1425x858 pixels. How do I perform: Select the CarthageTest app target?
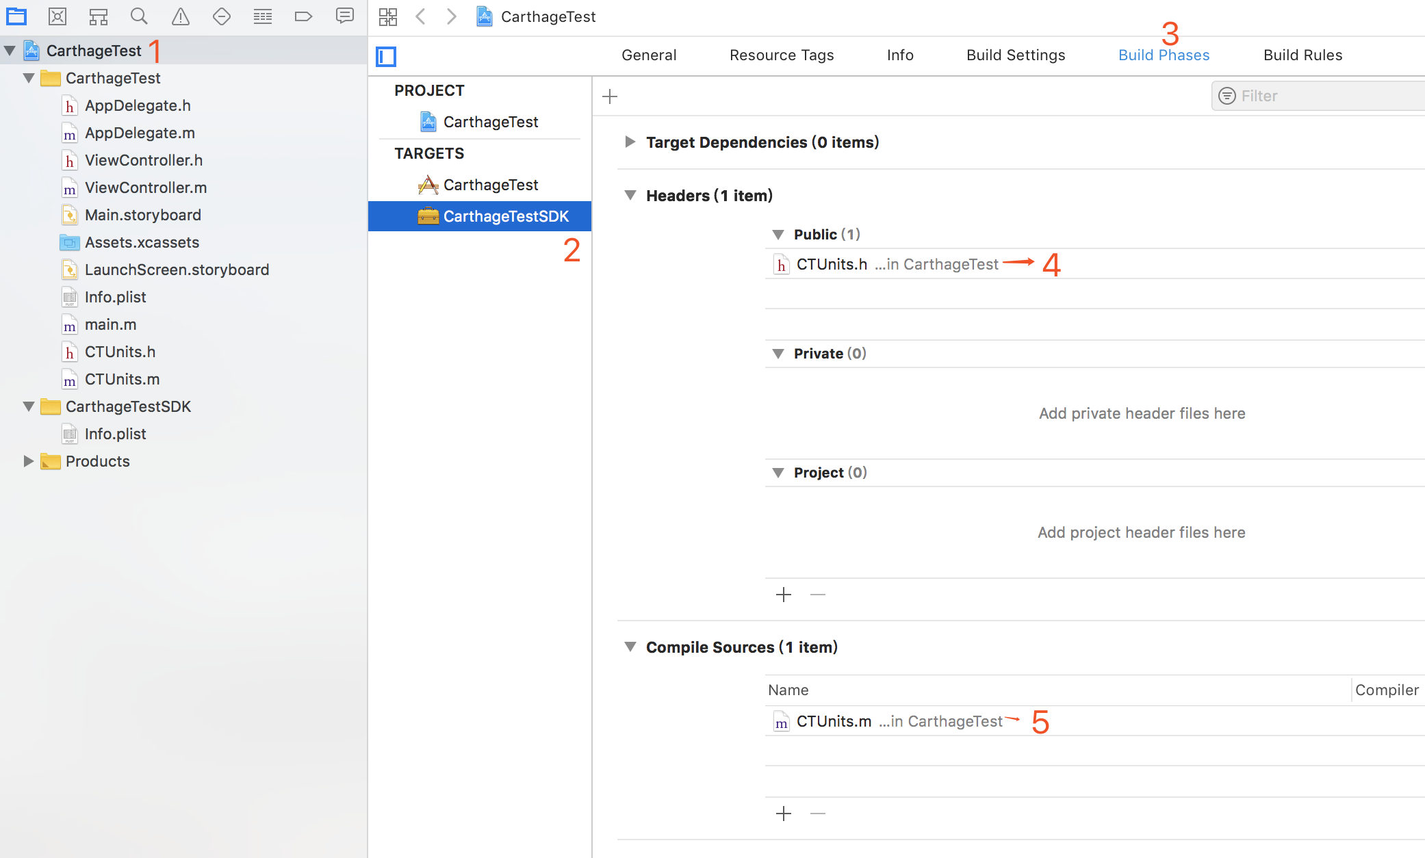480,185
